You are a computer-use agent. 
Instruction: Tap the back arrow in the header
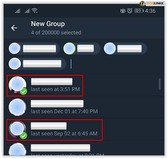coord(14,28)
